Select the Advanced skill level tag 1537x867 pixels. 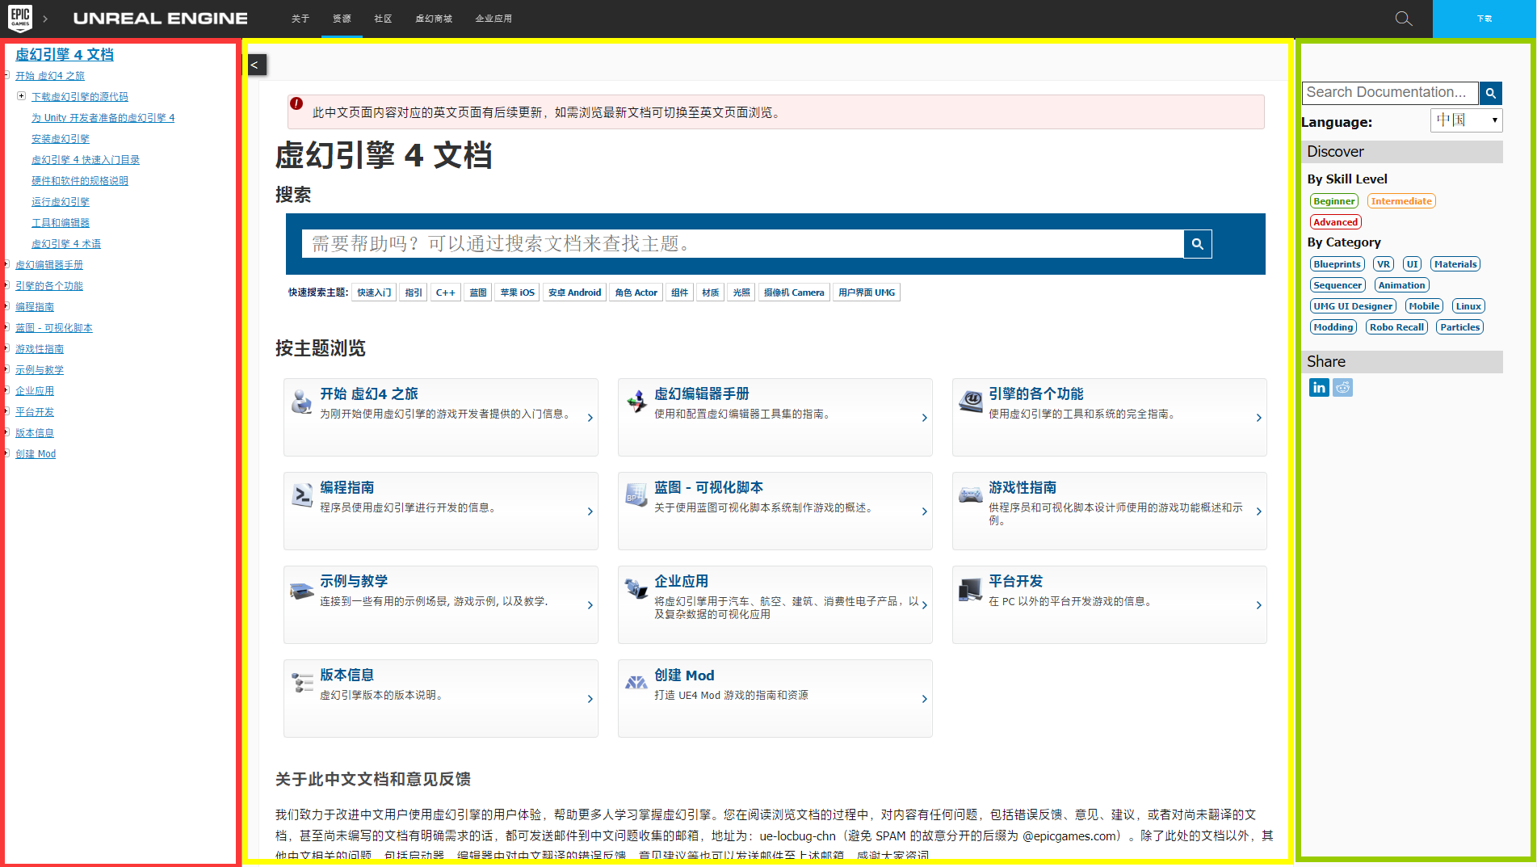pyautogui.click(x=1336, y=222)
